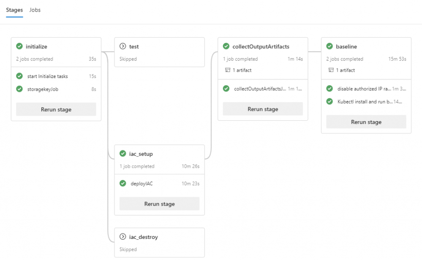Rerun the initialize stage
This screenshot has height=260, width=422.
pos(56,109)
